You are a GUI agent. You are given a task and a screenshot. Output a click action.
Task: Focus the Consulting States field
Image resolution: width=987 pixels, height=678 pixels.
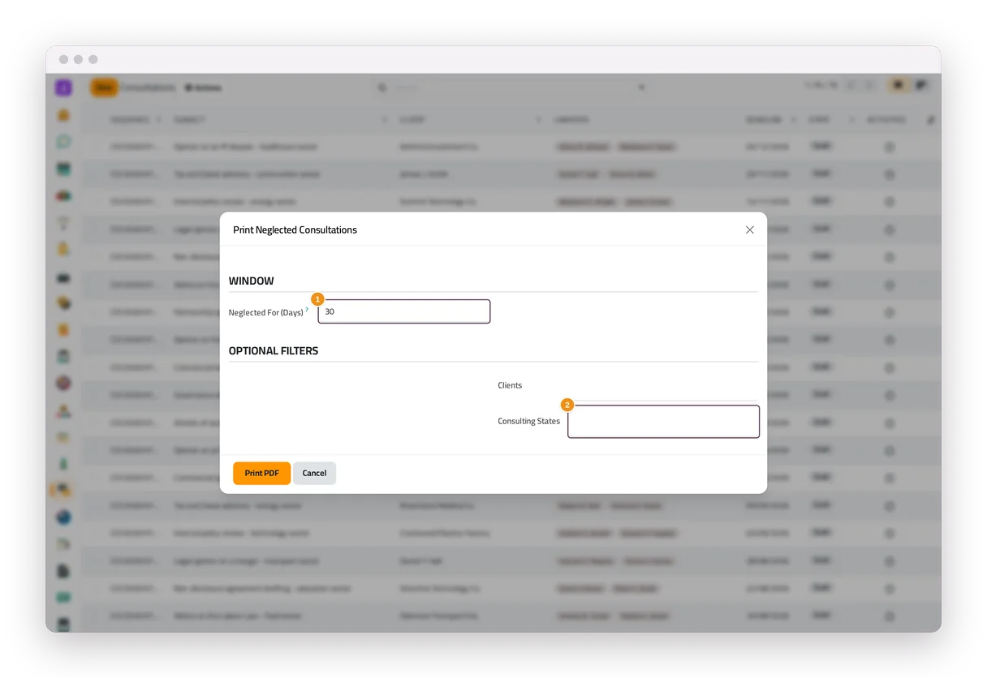(x=663, y=422)
